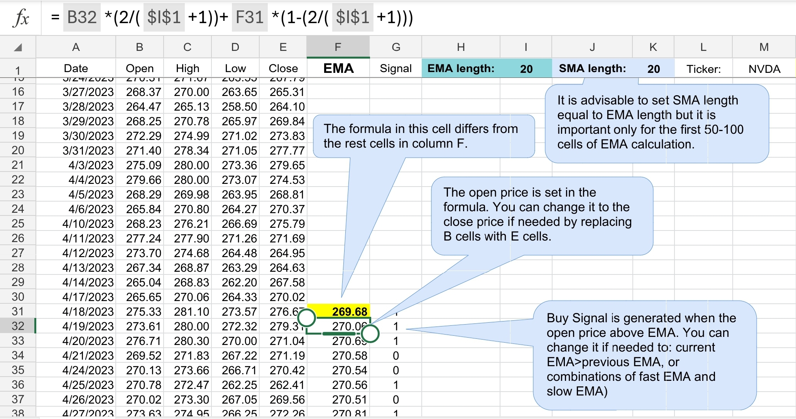Click high price 269.98
The width and height of the screenshot is (796, 419).
coord(188,194)
